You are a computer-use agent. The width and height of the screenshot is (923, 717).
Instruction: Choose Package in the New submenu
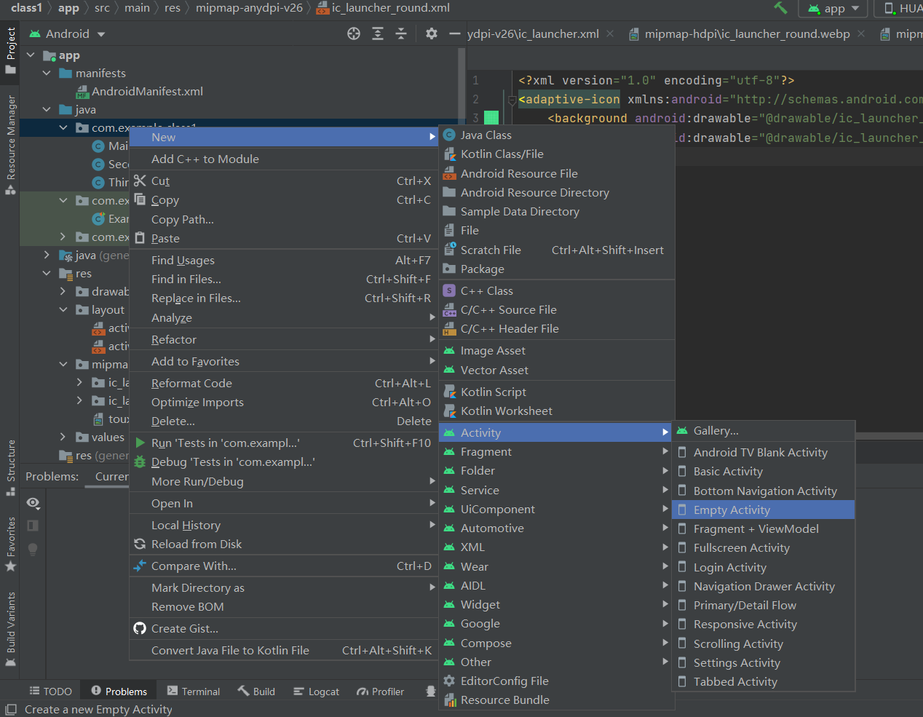coord(557,269)
